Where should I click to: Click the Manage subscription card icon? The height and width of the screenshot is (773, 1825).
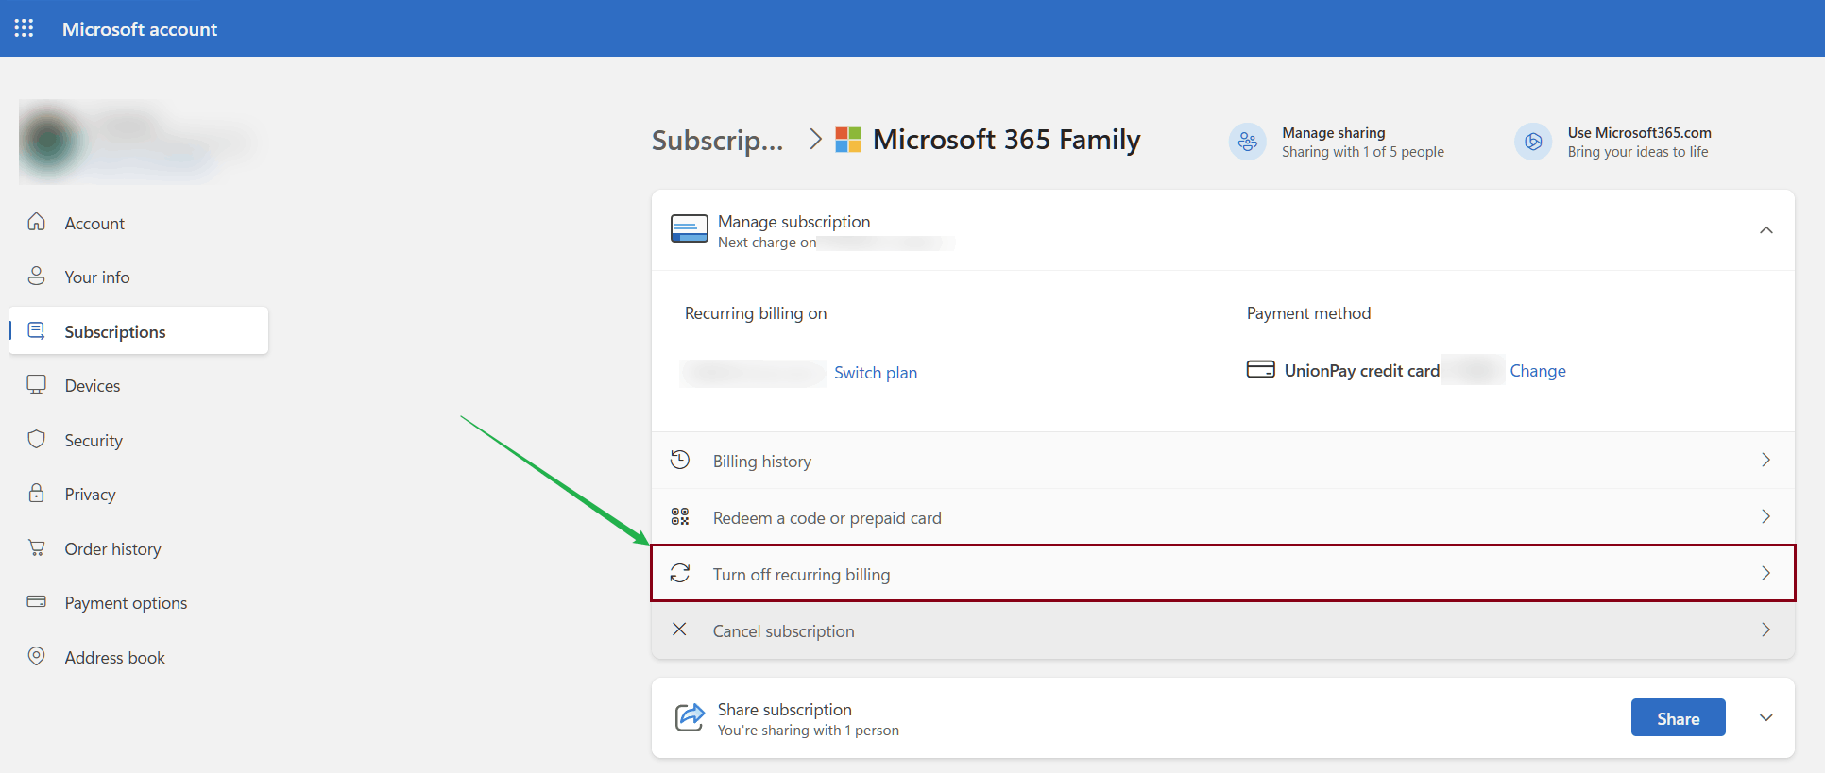coord(690,228)
